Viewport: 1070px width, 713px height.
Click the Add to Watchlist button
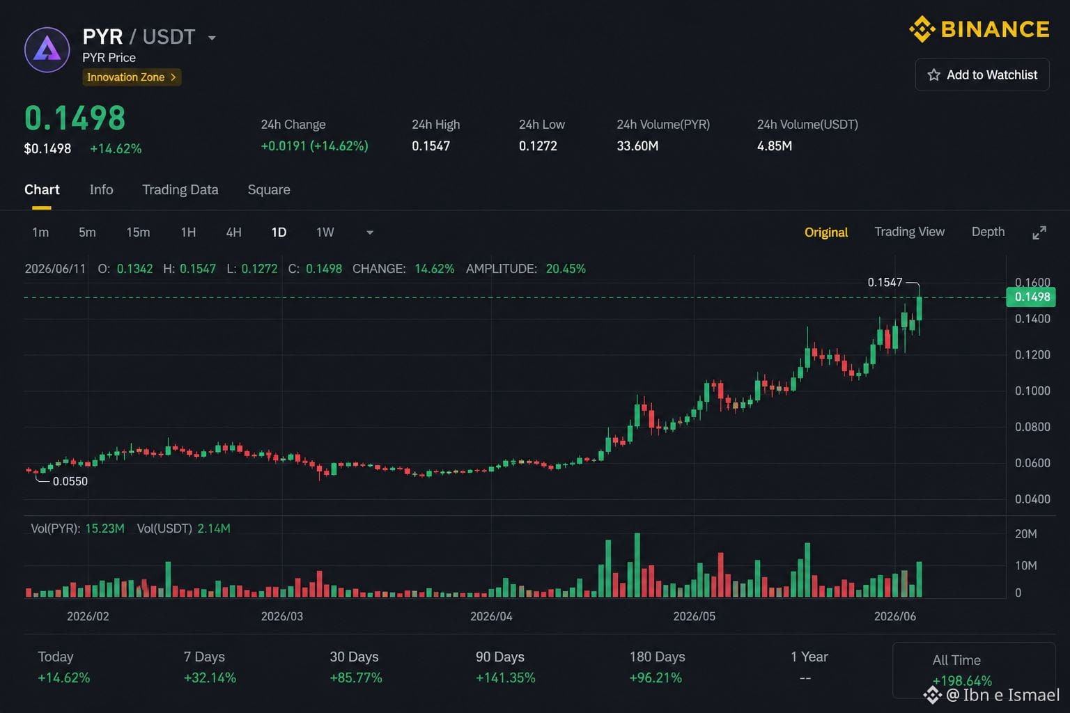pos(982,75)
